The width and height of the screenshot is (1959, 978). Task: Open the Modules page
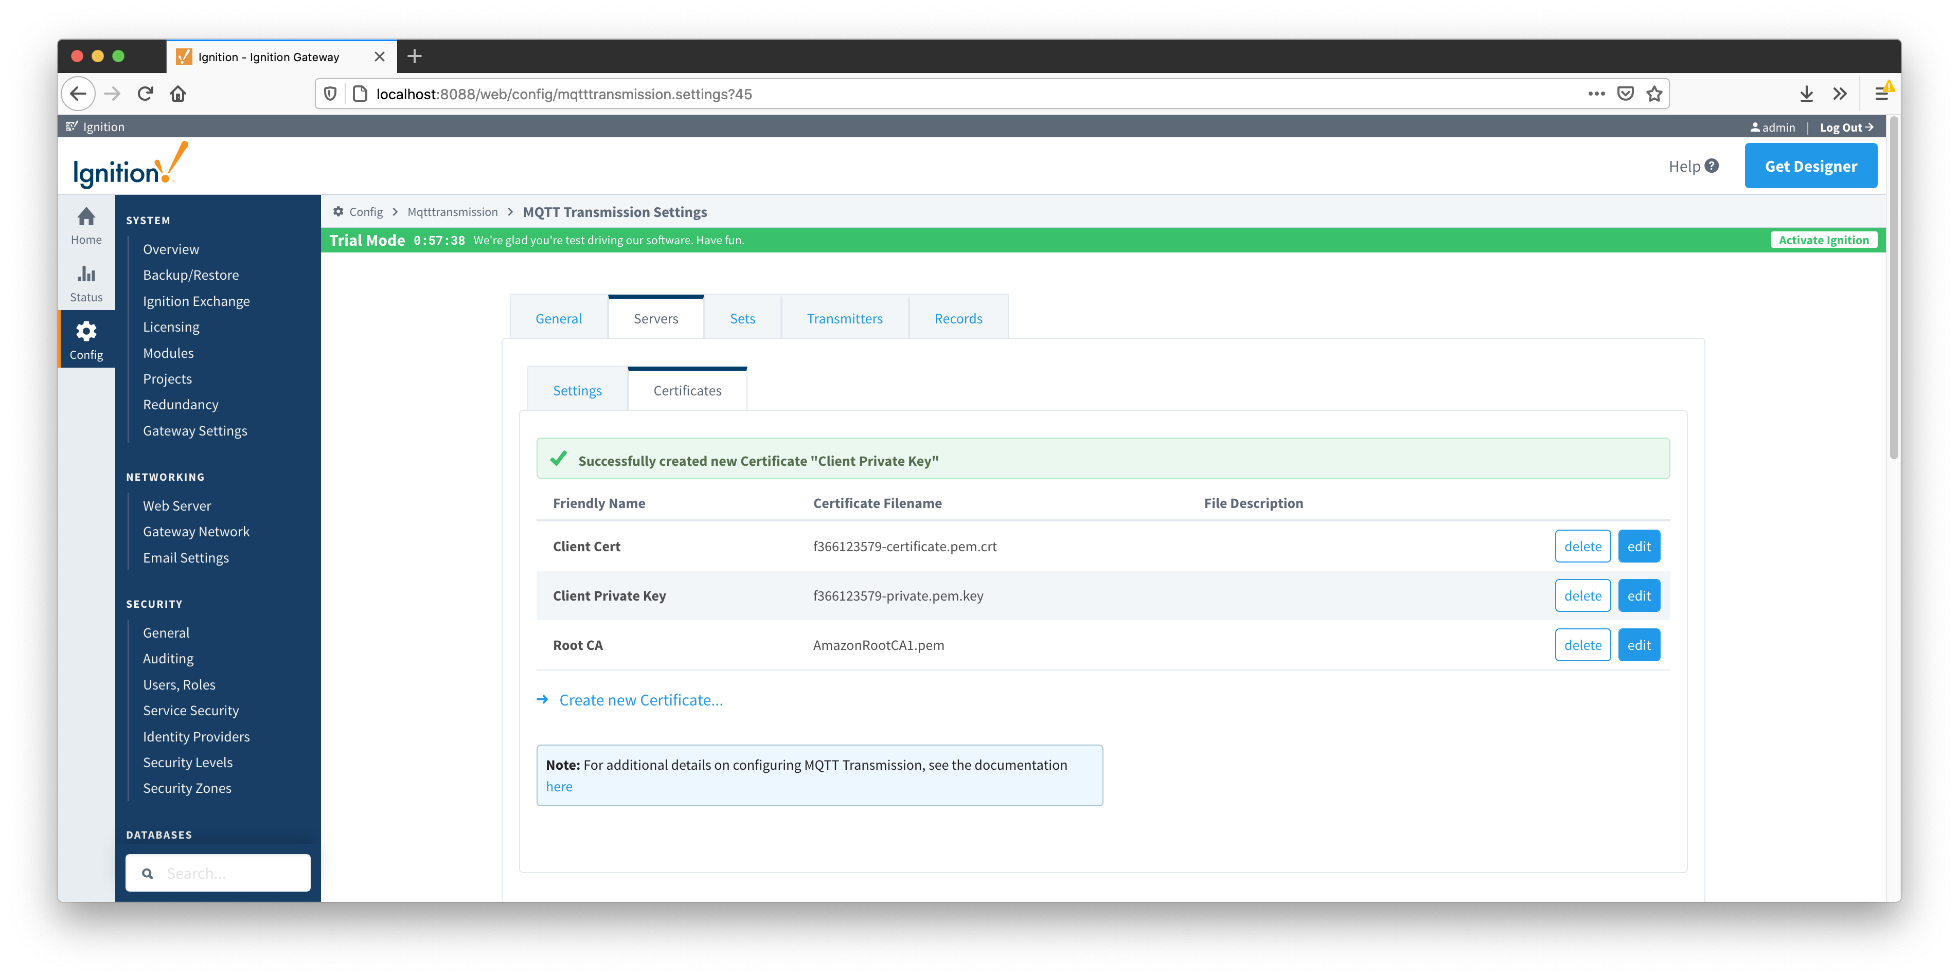pos(168,353)
